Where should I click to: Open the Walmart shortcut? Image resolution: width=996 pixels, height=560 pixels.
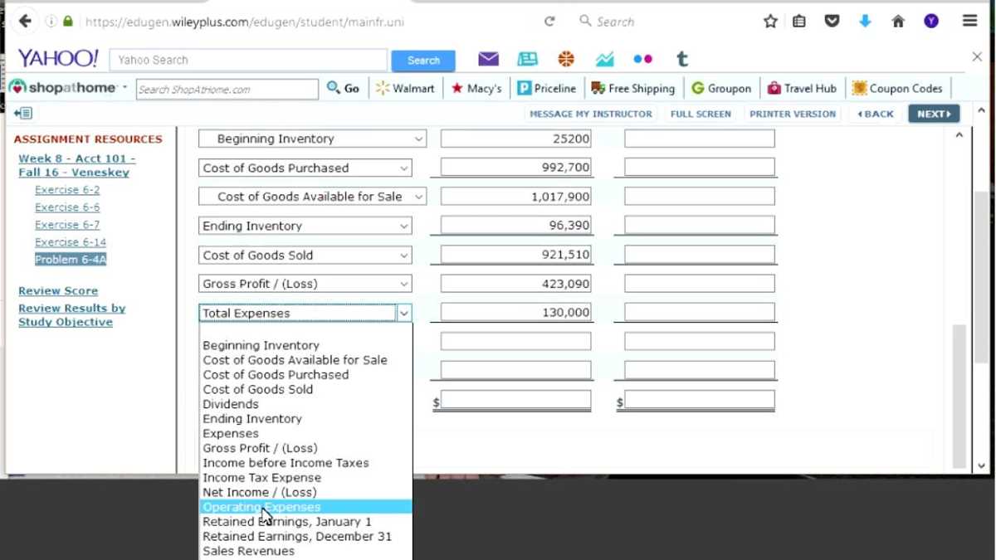point(405,88)
